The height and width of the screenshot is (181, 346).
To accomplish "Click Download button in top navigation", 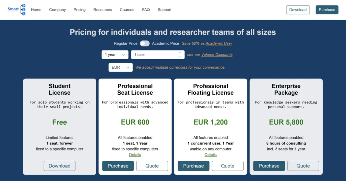I will coord(298,10).
